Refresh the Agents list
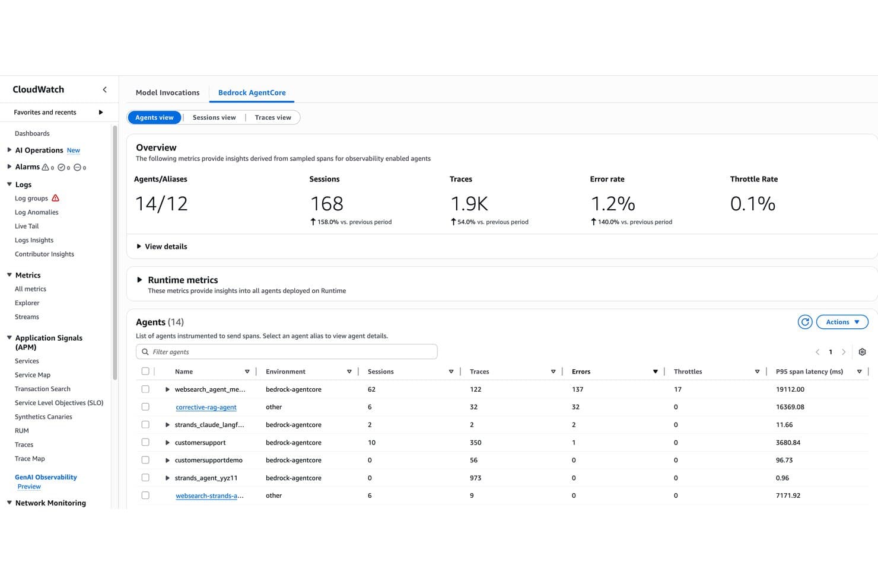878x585 pixels. 805,322
